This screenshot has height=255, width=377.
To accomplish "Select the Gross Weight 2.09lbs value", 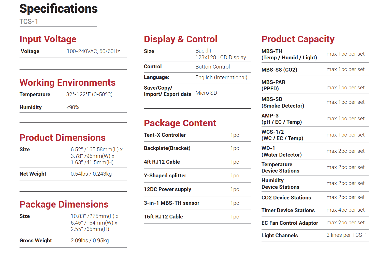I will (90, 241).
